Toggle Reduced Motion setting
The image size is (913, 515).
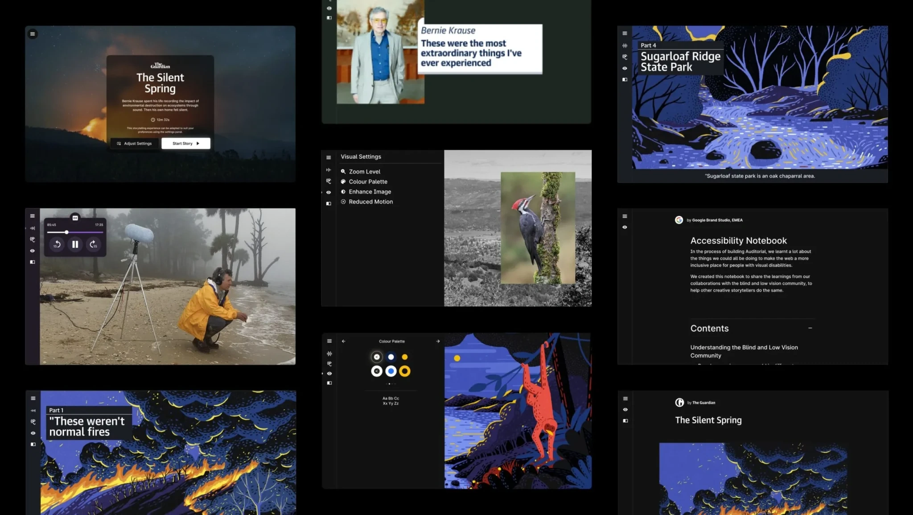[x=370, y=202]
